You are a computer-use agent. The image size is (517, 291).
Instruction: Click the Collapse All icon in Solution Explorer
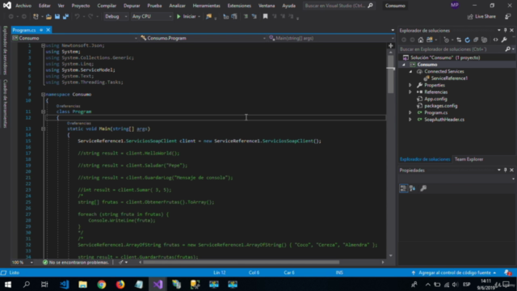476,40
